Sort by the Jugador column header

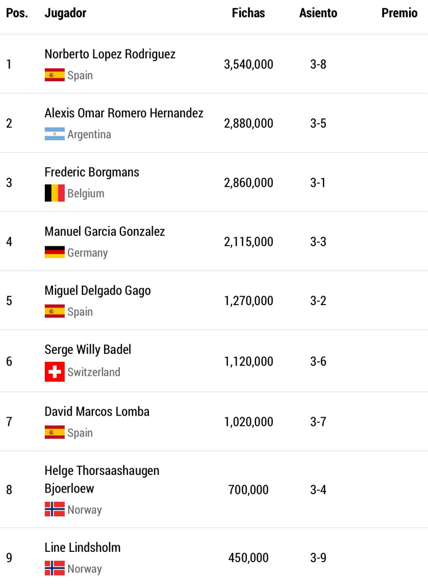65,13
